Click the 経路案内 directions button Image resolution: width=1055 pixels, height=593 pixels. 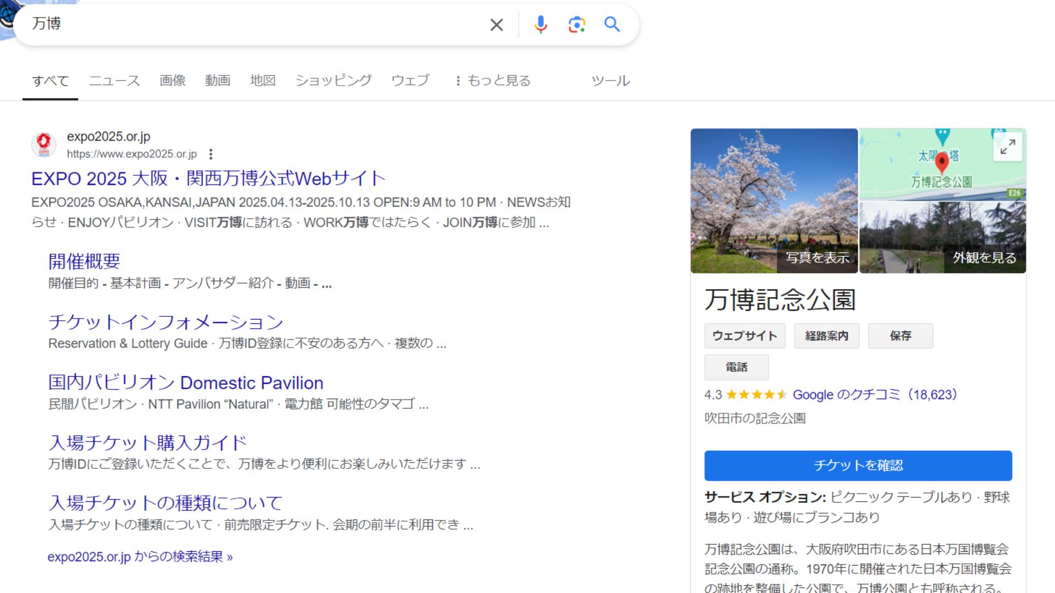coord(827,336)
